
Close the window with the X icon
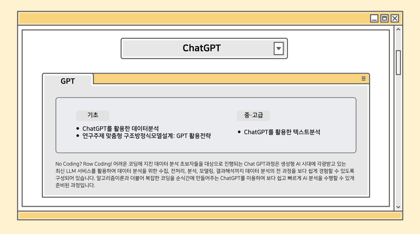pyautogui.click(x=395, y=19)
